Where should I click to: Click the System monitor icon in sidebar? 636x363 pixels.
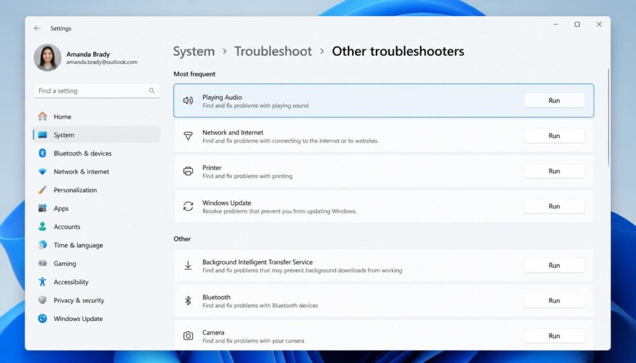[x=43, y=135]
